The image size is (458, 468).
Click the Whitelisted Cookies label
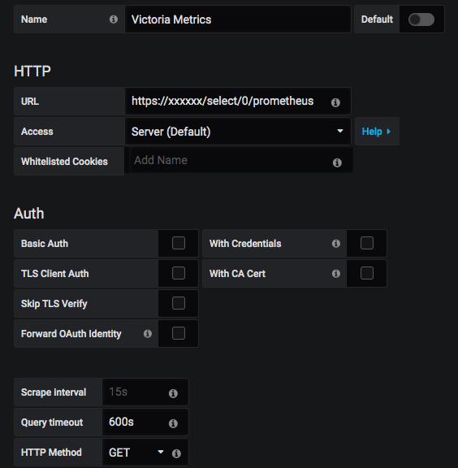tap(64, 162)
